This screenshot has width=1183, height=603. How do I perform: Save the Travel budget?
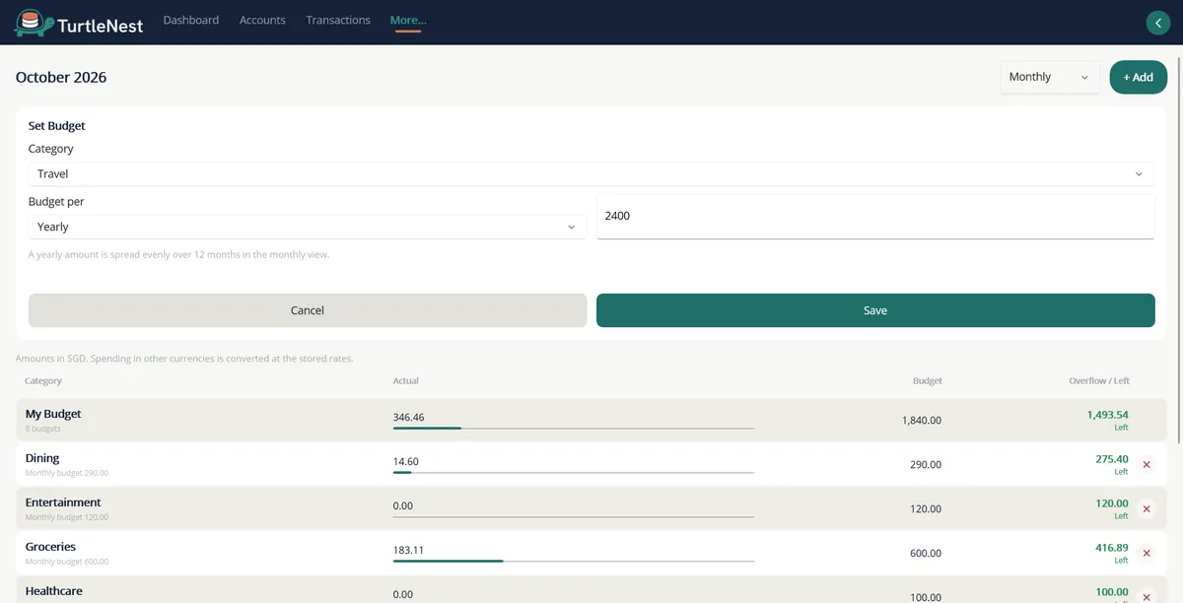[x=875, y=310]
